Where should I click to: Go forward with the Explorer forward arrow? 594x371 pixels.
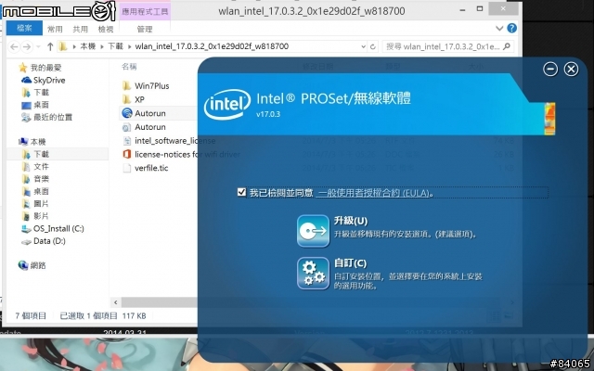pyautogui.click(x=27, y=46)
